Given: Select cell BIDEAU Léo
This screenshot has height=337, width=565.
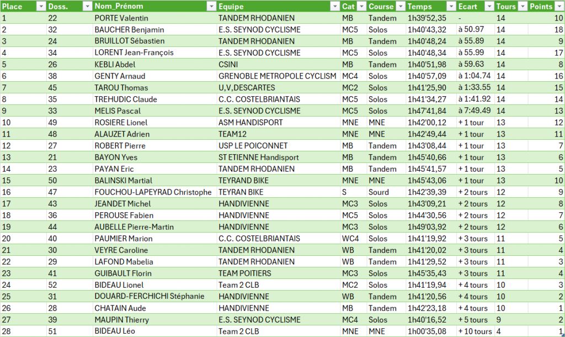Looking at the screenshot, I should 155,331.
